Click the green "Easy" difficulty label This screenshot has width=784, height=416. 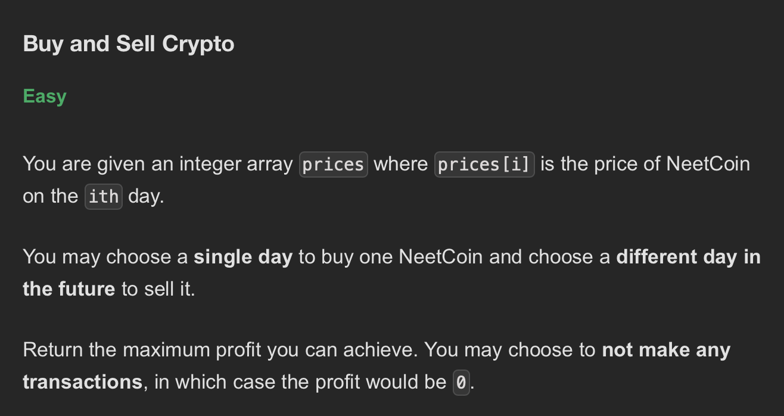[45, 96]
